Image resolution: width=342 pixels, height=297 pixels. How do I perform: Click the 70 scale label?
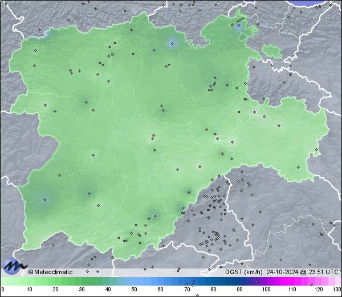coord(187,290)
